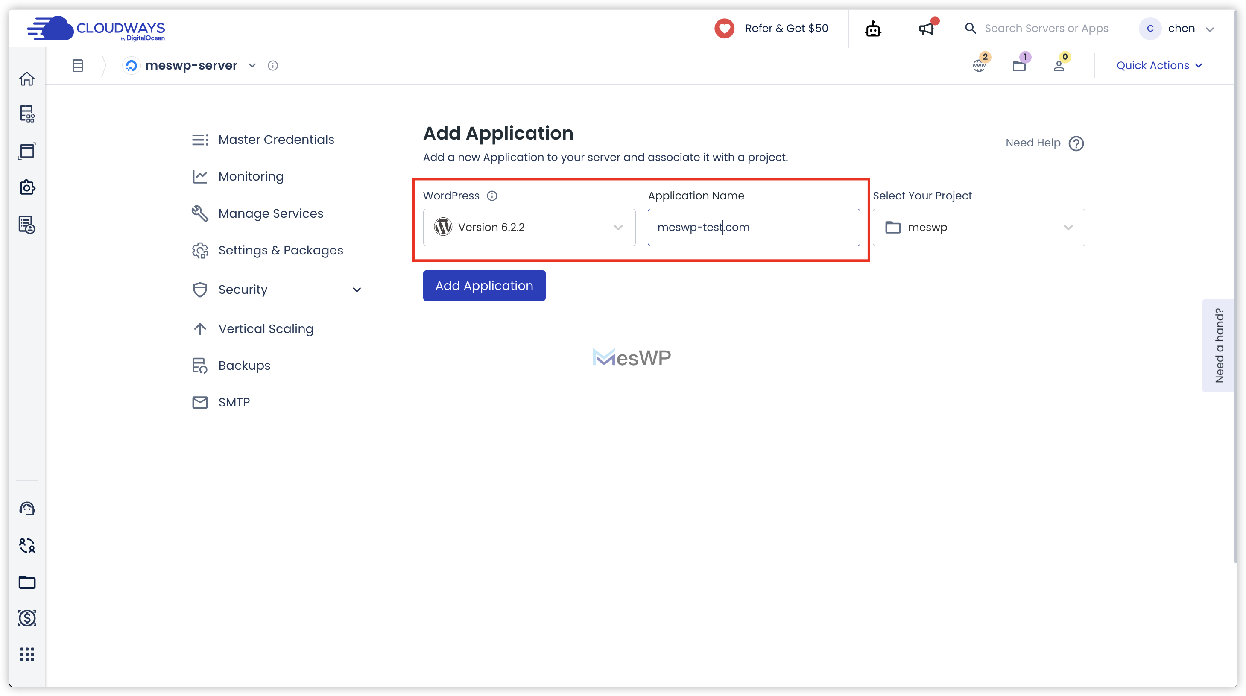Open the billing dollar icon in sidebar

(x=27, y=617)
